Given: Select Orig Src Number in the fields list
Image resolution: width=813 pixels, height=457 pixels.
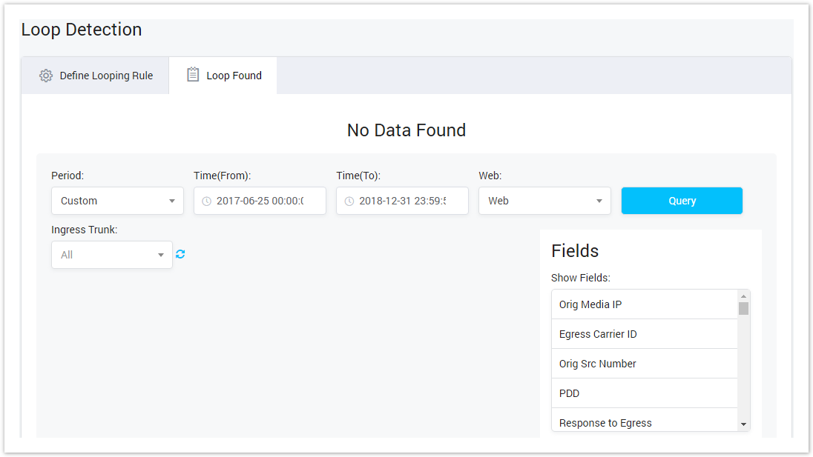Looking at the screenshot, I should point(644,364).
